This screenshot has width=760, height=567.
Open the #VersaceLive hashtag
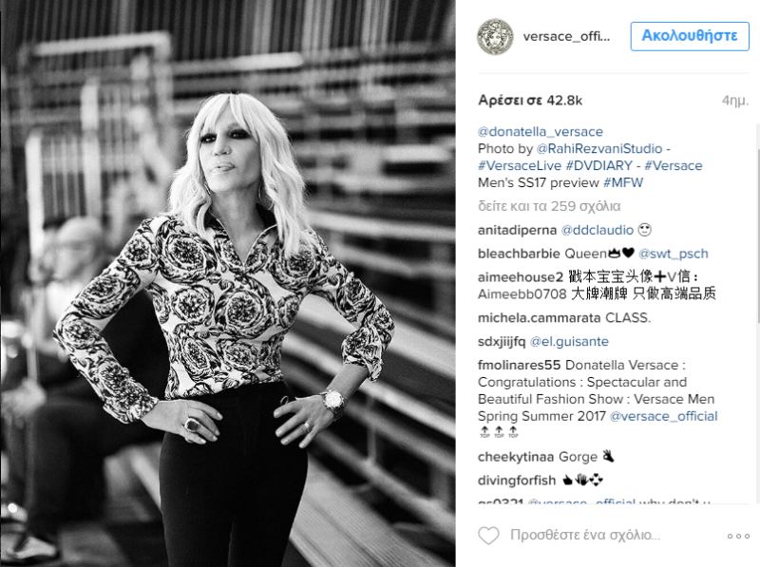pos(520,165)
